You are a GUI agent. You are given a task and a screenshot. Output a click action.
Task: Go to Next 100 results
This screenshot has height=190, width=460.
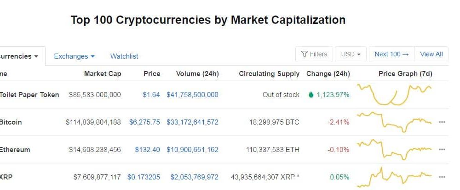point(391,54)
